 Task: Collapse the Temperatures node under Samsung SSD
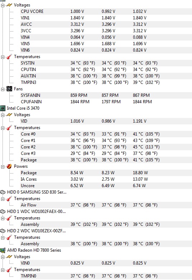click(3, 199)
